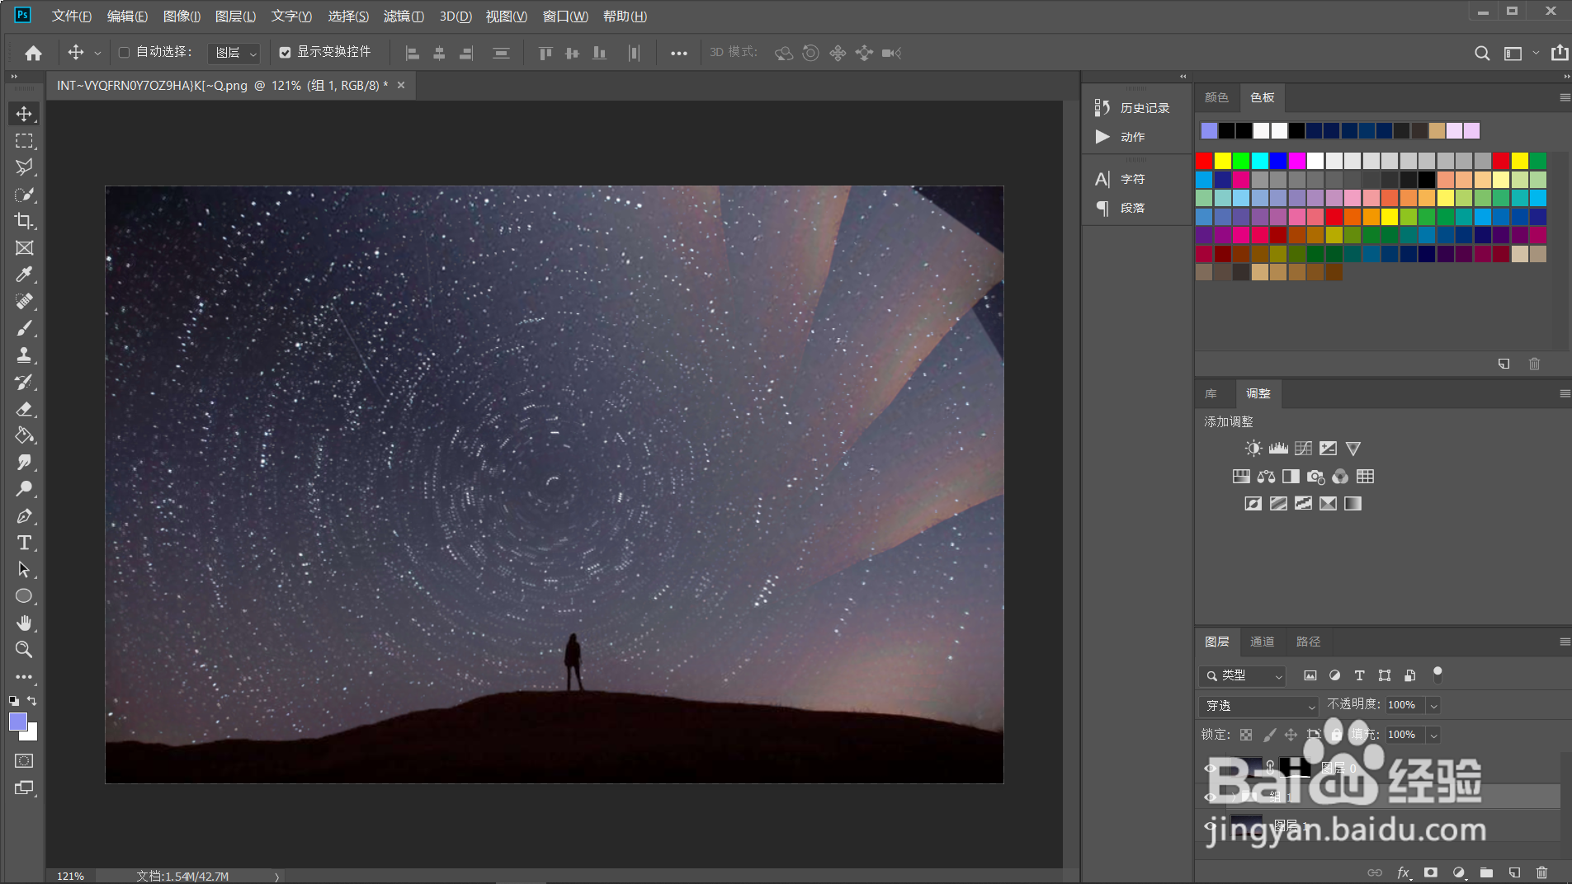Switch to the 颜色 tab

(1216, 97)
